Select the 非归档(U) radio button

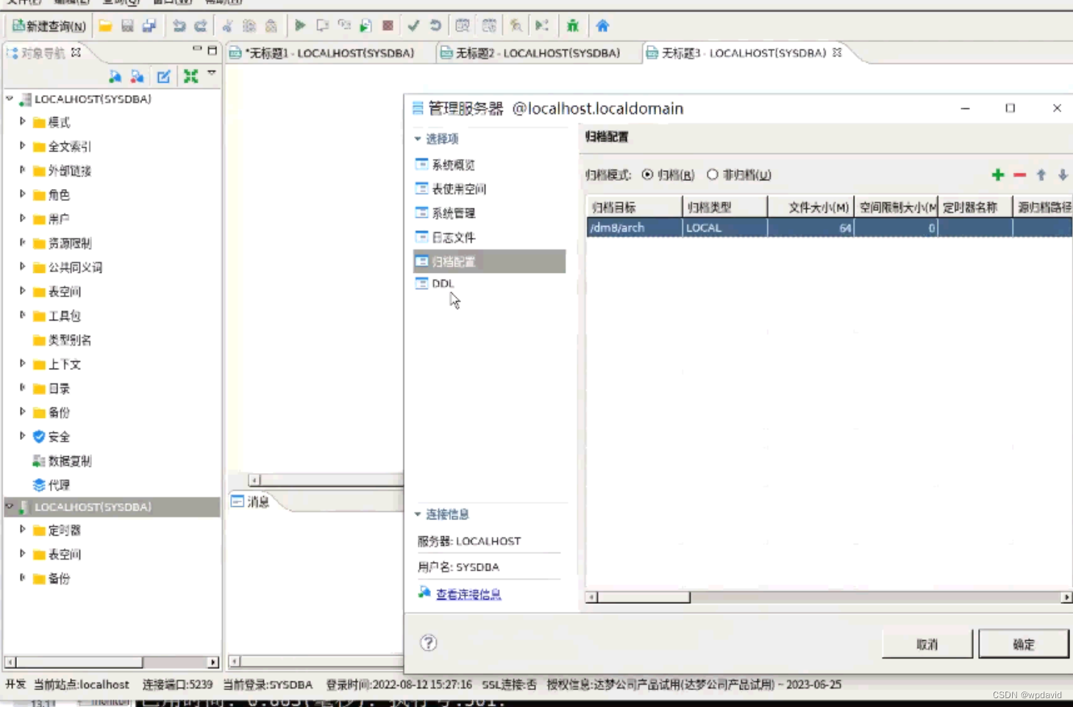click(713, 175)
